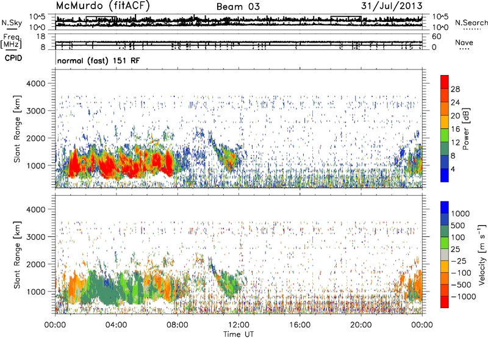Click the '20:00' time tick label
The width and height of the screenshot is (488, 338).
tap(361, 325)
